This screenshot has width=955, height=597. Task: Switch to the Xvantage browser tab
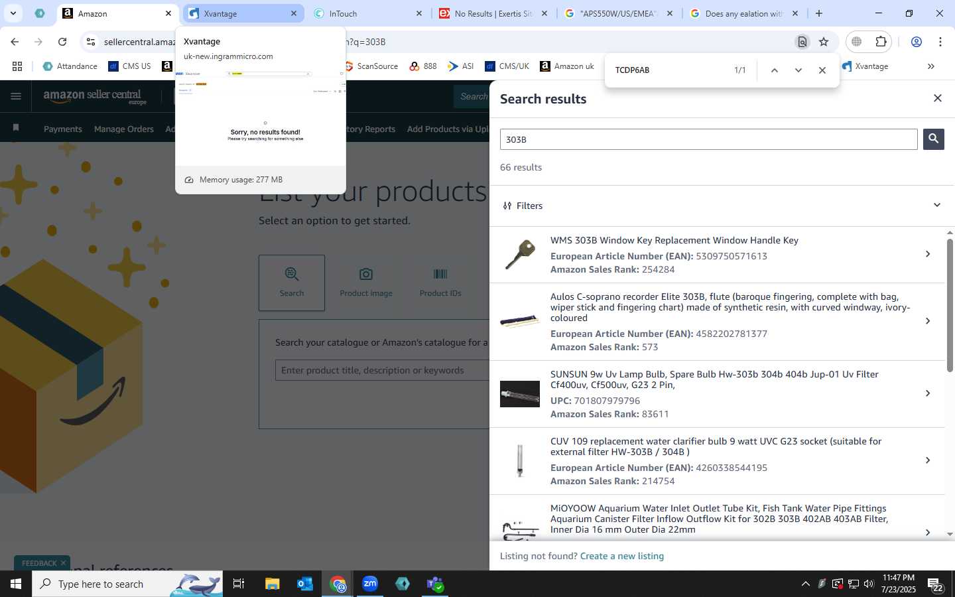coord(242,13)
